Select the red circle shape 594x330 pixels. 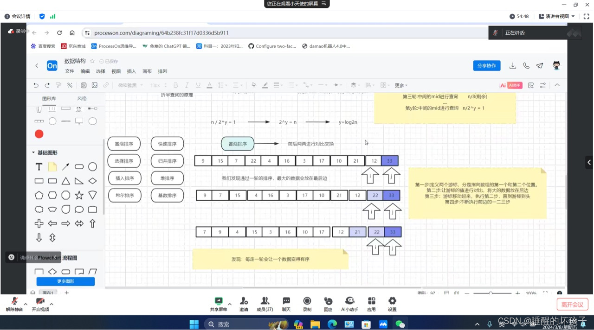[39, 134]
